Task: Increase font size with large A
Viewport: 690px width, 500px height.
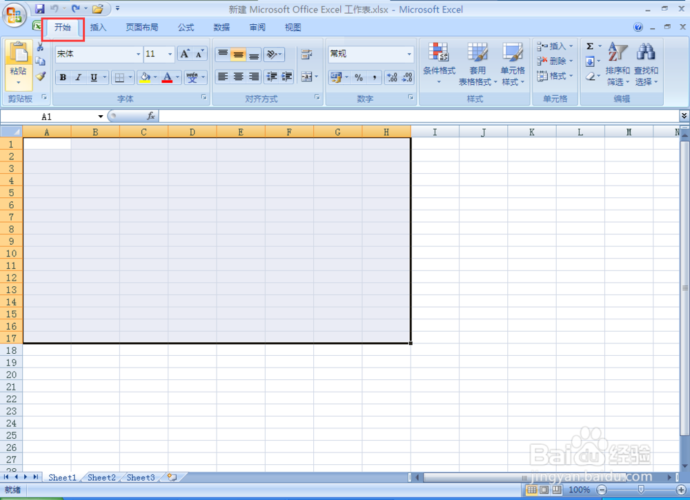Action: (185, 54)
